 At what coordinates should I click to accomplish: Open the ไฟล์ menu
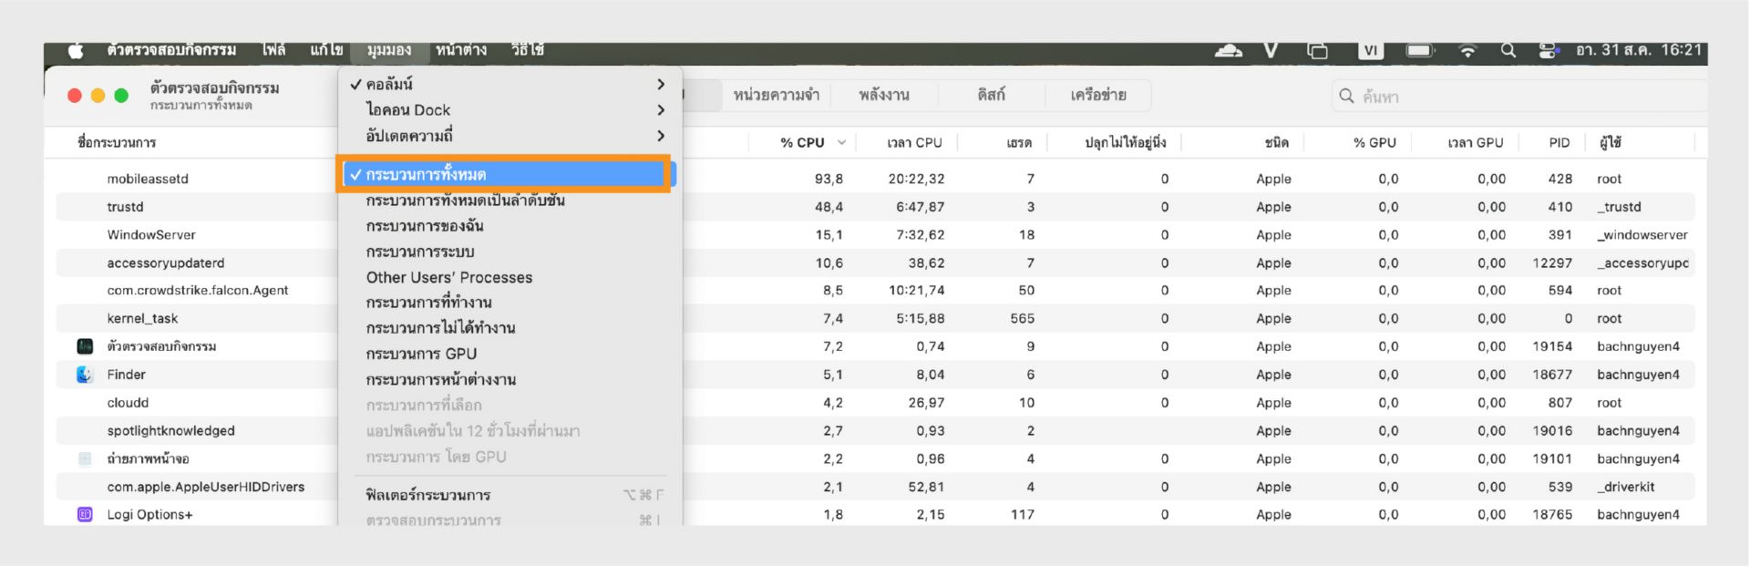click(x=273, y=50)
